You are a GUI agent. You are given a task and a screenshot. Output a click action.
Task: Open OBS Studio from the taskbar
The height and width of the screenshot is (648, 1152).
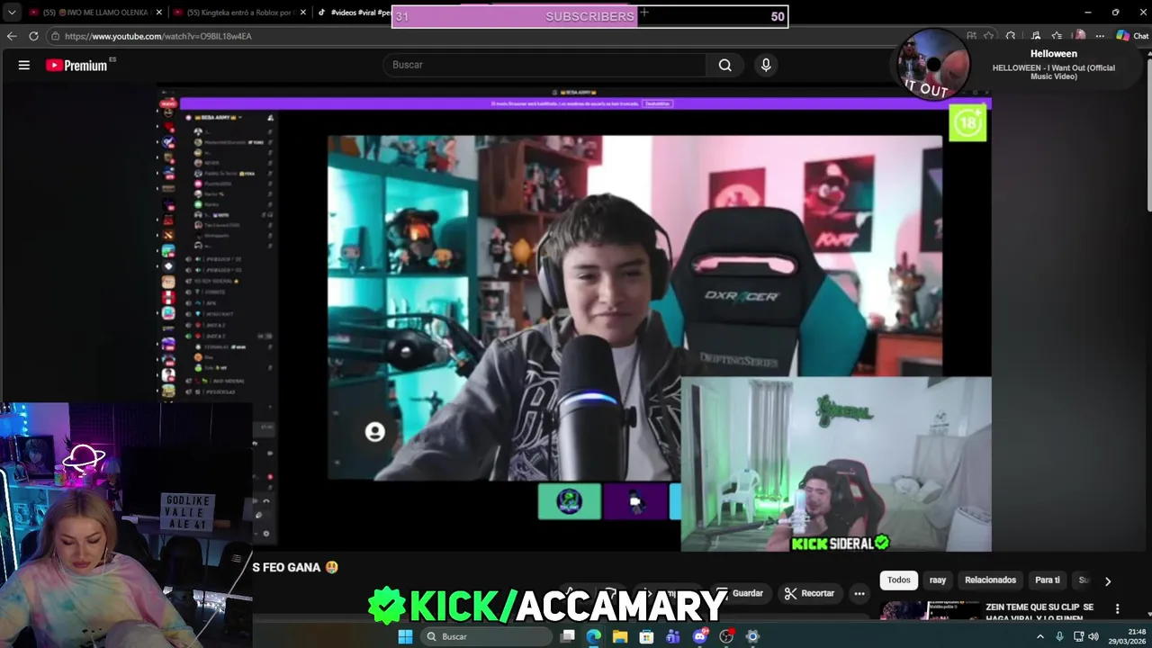tap(726, 636)
